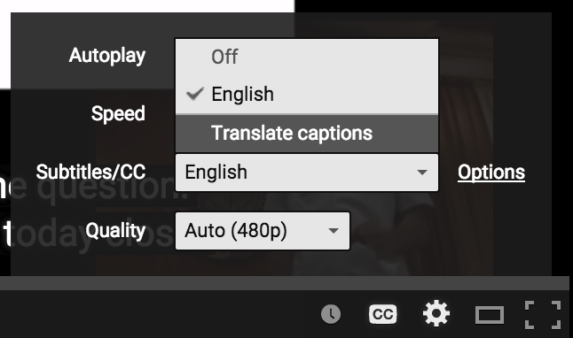This screenshot has width=573, height=338.
Task: Toggle closed captions with CC button
Action: coord(382,314)
